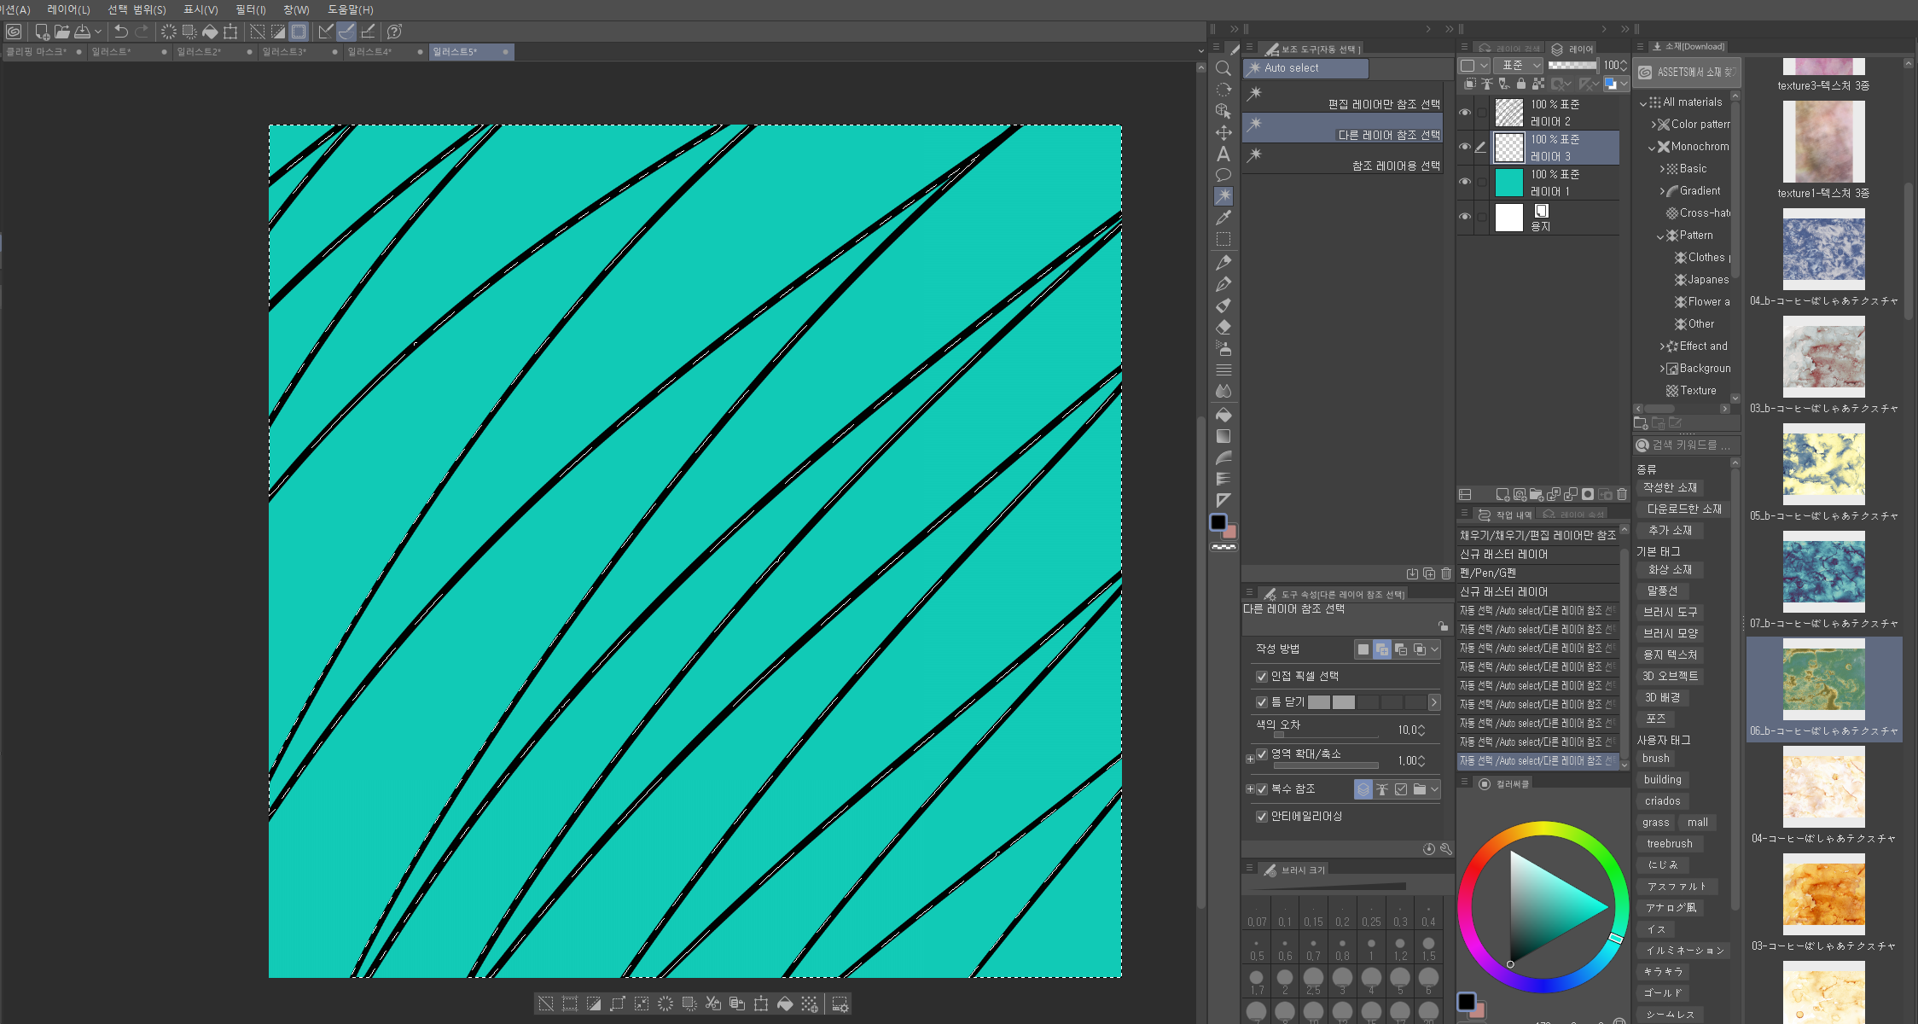Switch to the 일러스트3 document tab
The height and width of the screenshot is (1024, 1918).
click(284, 52)
